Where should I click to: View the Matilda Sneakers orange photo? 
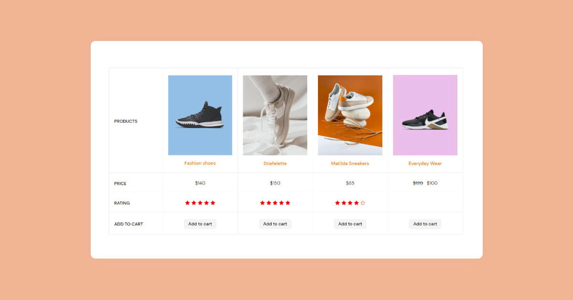350,115
